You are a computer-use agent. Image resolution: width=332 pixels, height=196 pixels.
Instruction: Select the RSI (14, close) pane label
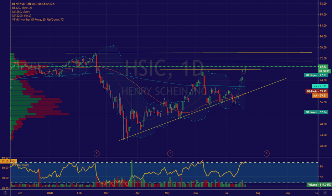pyautogui.click(x=21, y=165)
